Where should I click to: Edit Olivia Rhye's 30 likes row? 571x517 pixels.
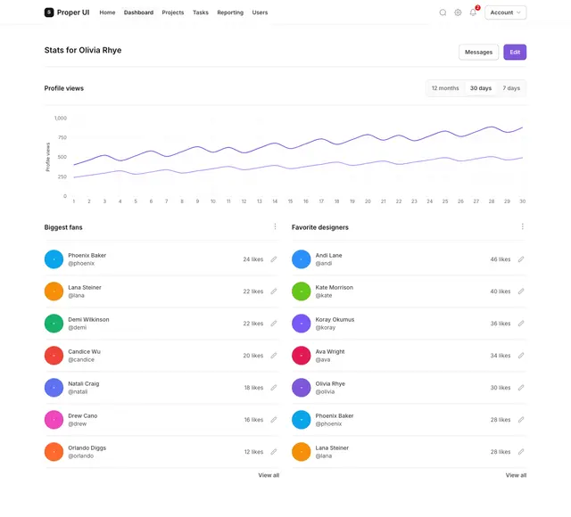click(x=521, y=388)
